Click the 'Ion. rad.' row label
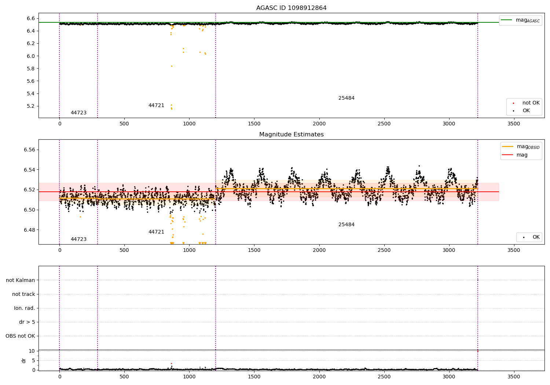 (25, 308)
